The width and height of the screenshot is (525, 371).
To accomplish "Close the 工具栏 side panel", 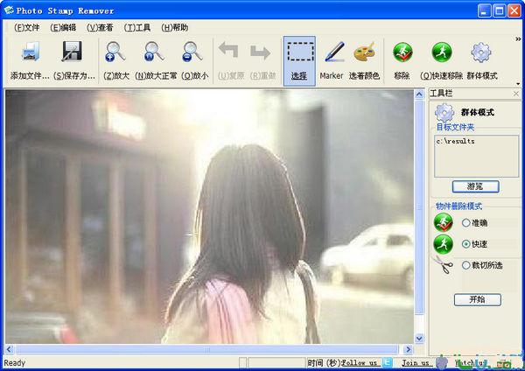I will (x=516, y=94).
